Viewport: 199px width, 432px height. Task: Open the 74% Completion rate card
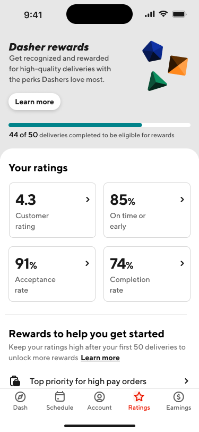pos(147,274)
